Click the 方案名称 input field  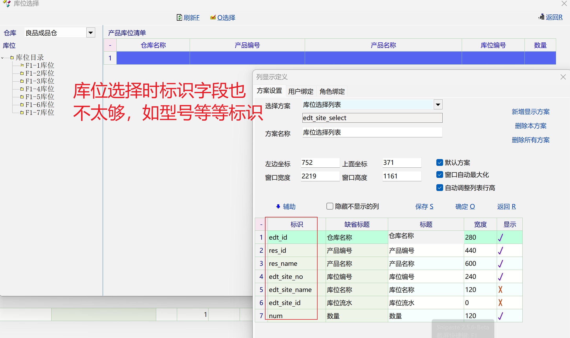point(372,132)
